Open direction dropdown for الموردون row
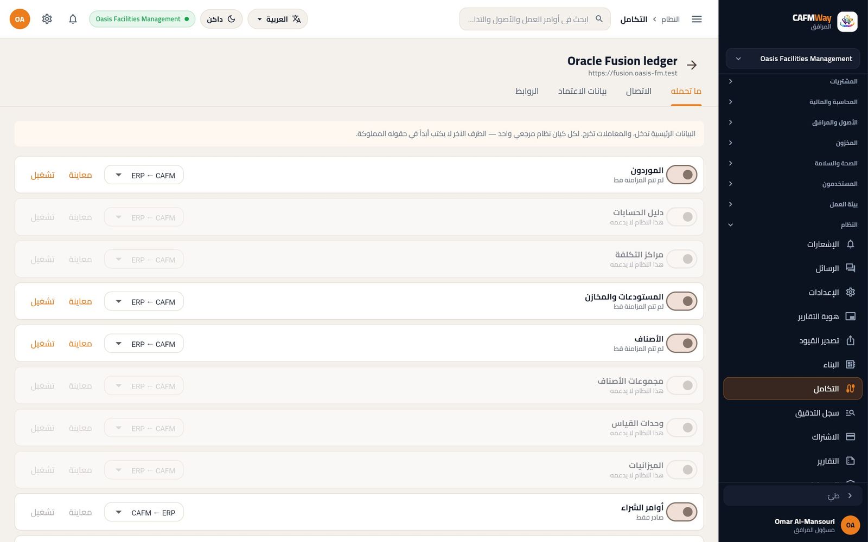 coord(144,175)
